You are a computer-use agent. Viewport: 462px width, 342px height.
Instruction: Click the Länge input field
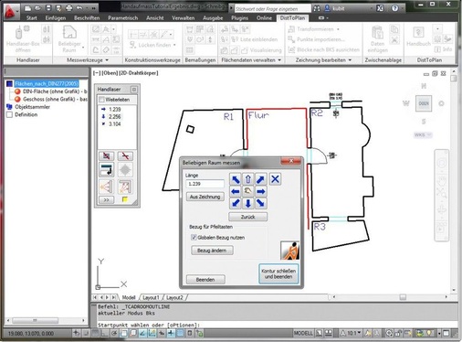205,184
